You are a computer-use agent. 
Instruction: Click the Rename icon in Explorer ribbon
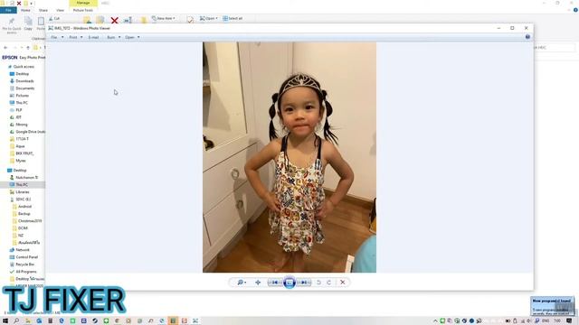(128, 20)
